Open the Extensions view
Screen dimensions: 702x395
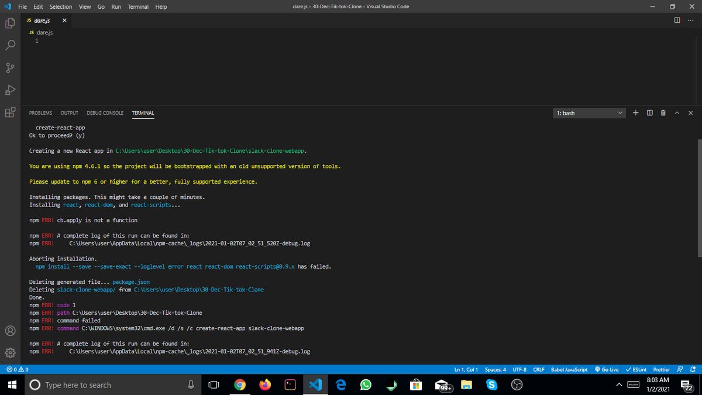(10, 112)
